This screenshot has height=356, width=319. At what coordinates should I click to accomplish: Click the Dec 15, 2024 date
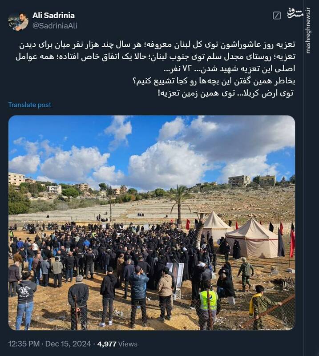pyautogui.click(x=68, y=344)
